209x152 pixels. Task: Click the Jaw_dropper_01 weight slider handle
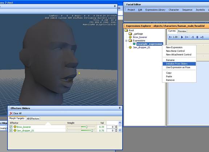pyautogui.click(x=92, y=131)
